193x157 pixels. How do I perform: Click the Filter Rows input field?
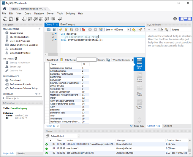click(86, 60)
